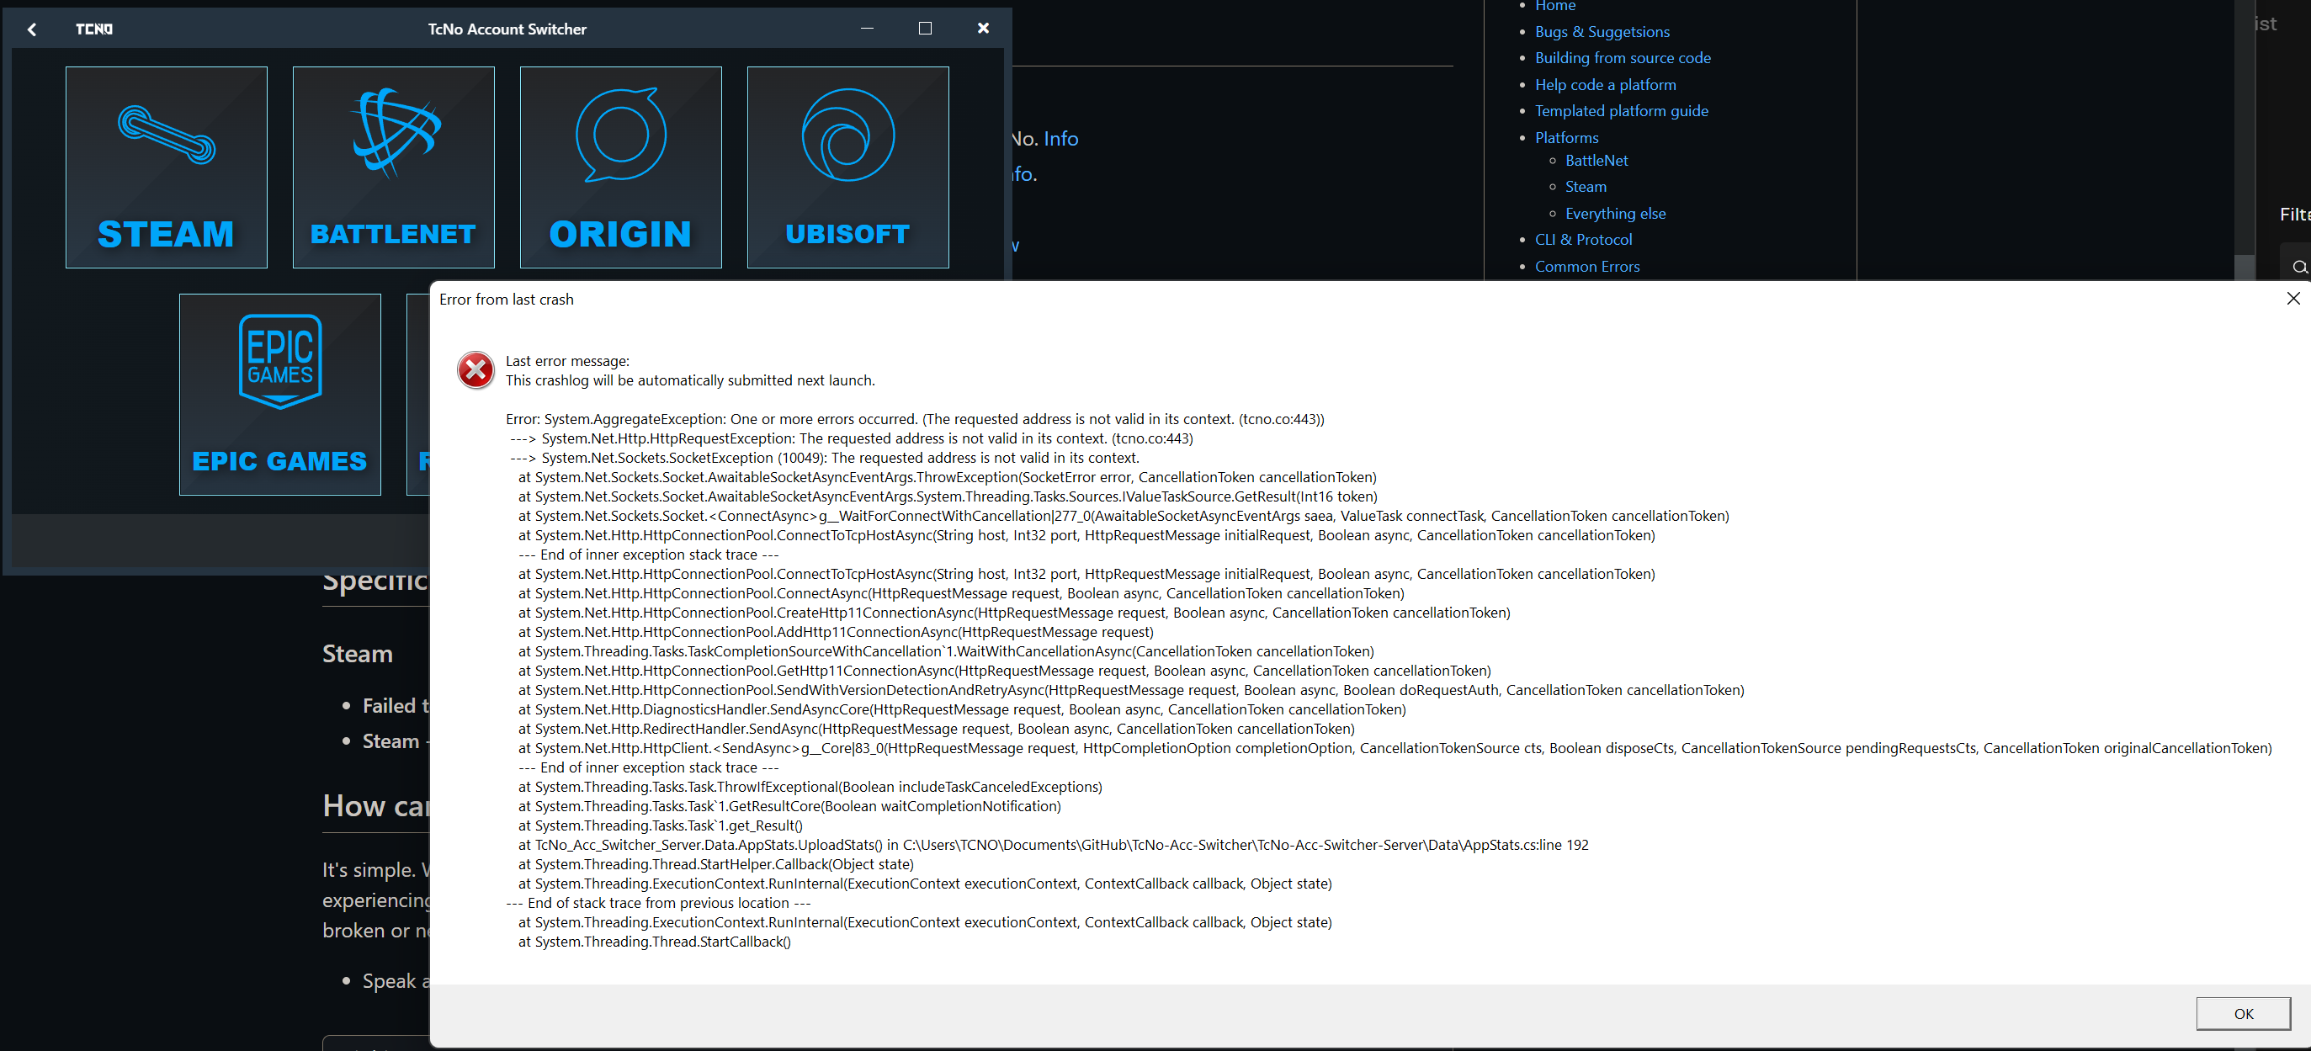Screen dimensions: 2311x1051
Task: Select the BattleNet platform tile
Action: point(393,167)
